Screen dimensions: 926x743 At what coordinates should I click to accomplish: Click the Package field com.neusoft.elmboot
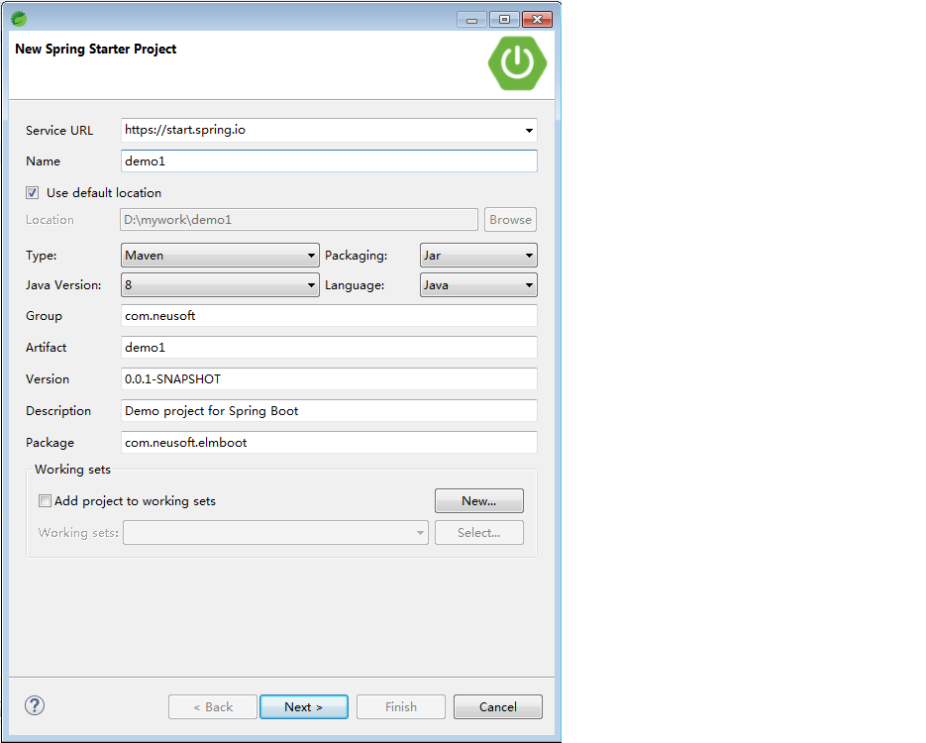[329, 443]
